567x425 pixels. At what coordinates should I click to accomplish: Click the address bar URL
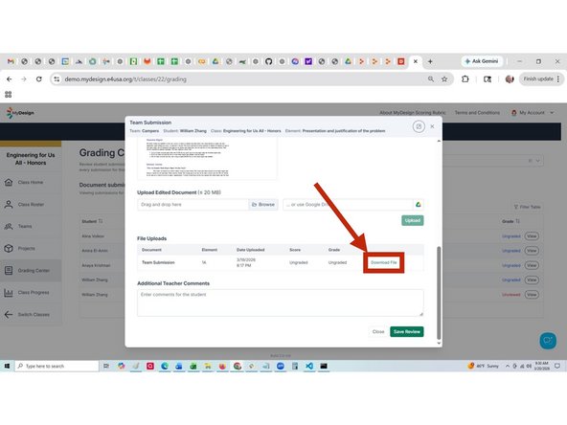click(x=125, y=79)
